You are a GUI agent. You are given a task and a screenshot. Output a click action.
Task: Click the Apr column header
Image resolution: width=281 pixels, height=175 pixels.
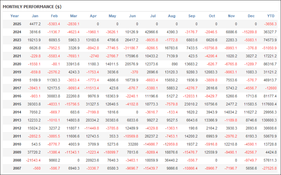tap(93, 16)
